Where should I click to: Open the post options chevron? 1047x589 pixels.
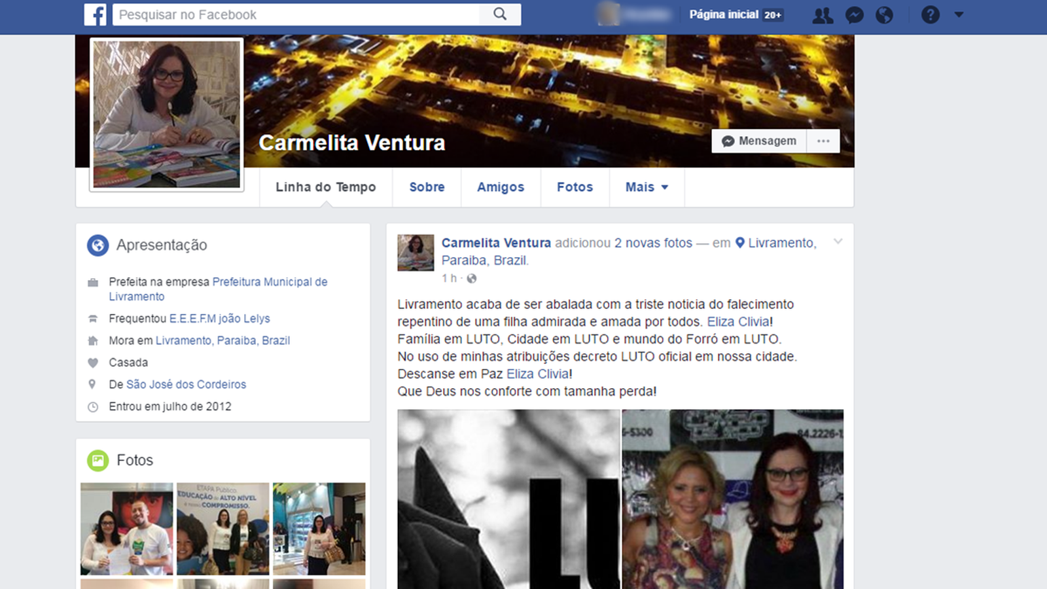838,241
